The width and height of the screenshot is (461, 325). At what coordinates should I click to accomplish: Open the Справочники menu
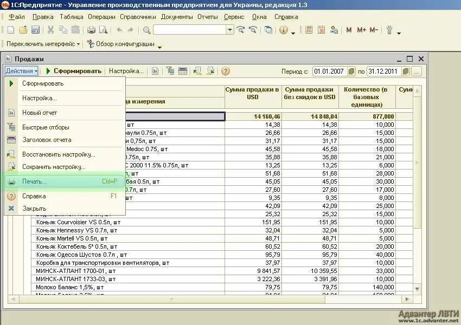tap(138, 17)
